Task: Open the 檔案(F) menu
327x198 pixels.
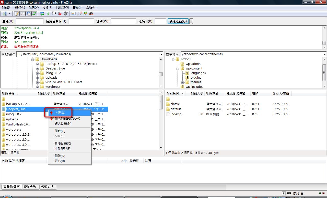Action: point(7,7)
